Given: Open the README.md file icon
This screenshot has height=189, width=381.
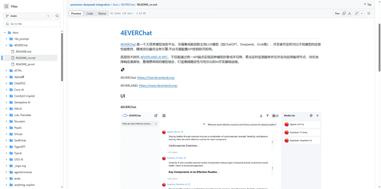Looking at the screenshot, I should click(13, 52).
